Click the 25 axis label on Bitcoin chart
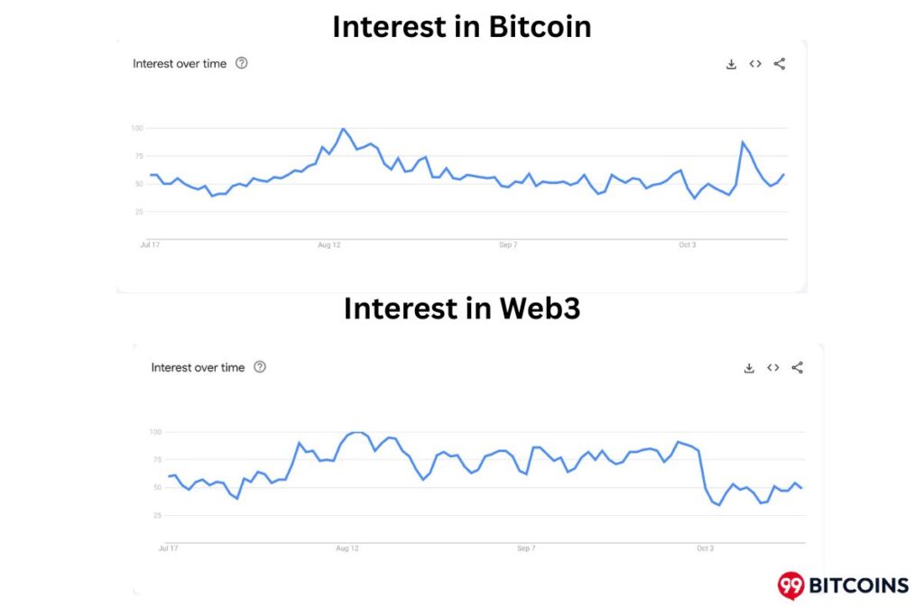Screen dimensions: 924x616 click(x=138, y=212)
